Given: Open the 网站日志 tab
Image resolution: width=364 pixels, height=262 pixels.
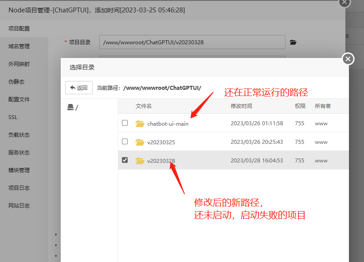Looking at the screenshot, I should tap(19, 205).
